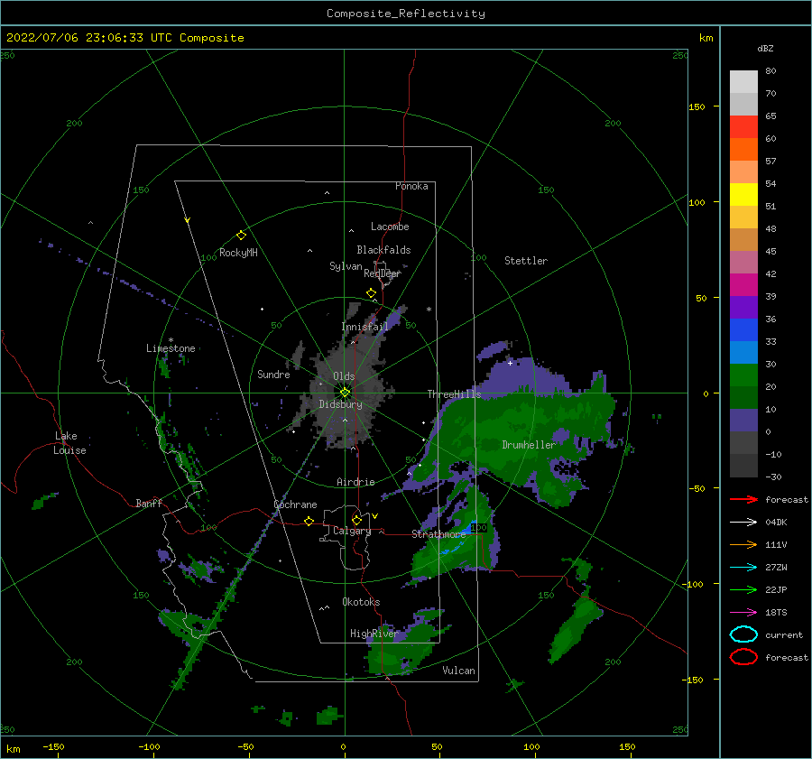Click the -150 tick on the bottom axis
The width and height of the screenshot is (812, 759).
tap(53, 746)
